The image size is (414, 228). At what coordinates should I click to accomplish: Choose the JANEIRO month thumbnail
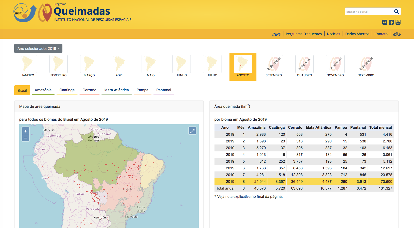coord(28,64)
